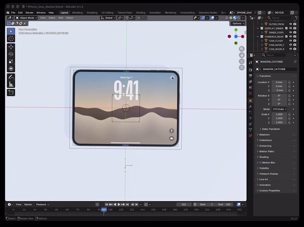Click the viewport zoom magnifier gizmo
304x227 pixels.
click(242, 49)
